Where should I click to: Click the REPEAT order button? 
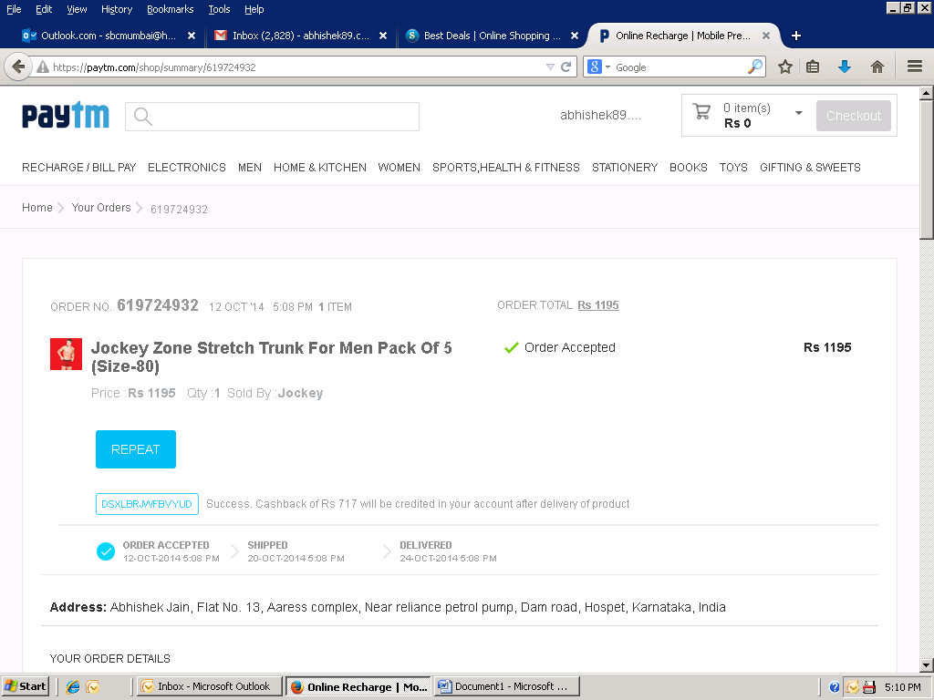coord(136,449)
